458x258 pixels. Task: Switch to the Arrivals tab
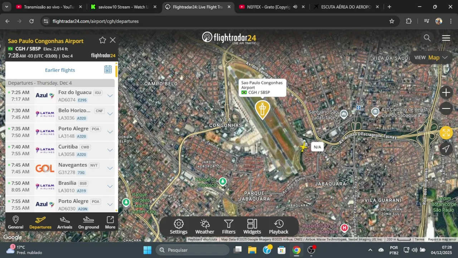tap(65, 223)
